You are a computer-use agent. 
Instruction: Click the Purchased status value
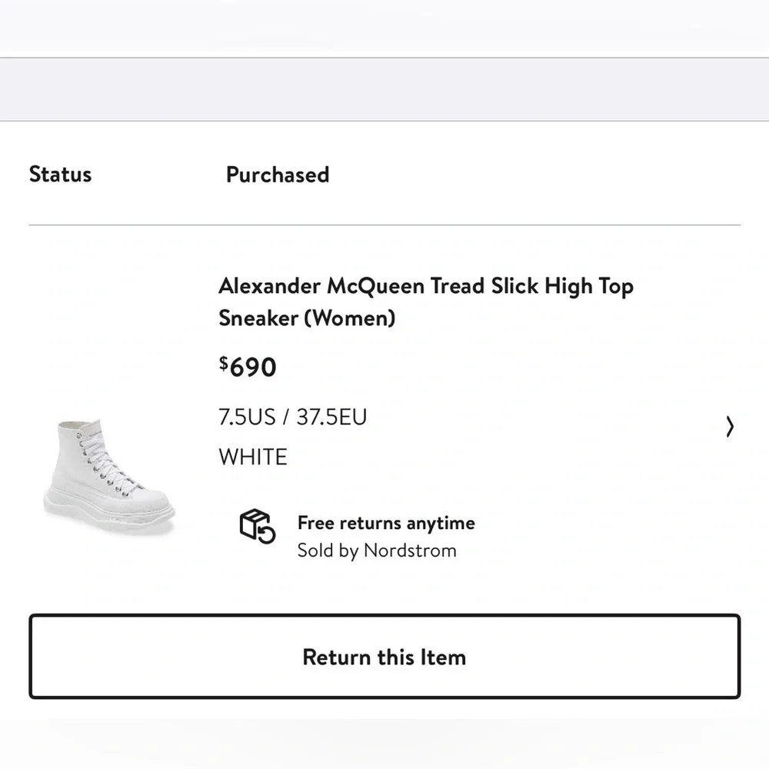[x=277, y=175]
